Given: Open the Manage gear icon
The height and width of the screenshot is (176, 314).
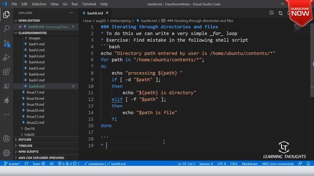Looking at the screenshot, I should (x=6, y=153).
